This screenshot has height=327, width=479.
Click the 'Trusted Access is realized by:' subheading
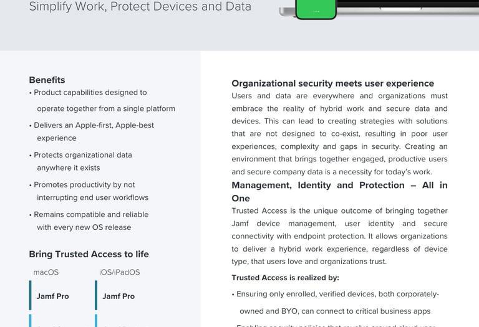tap(285, 278)
